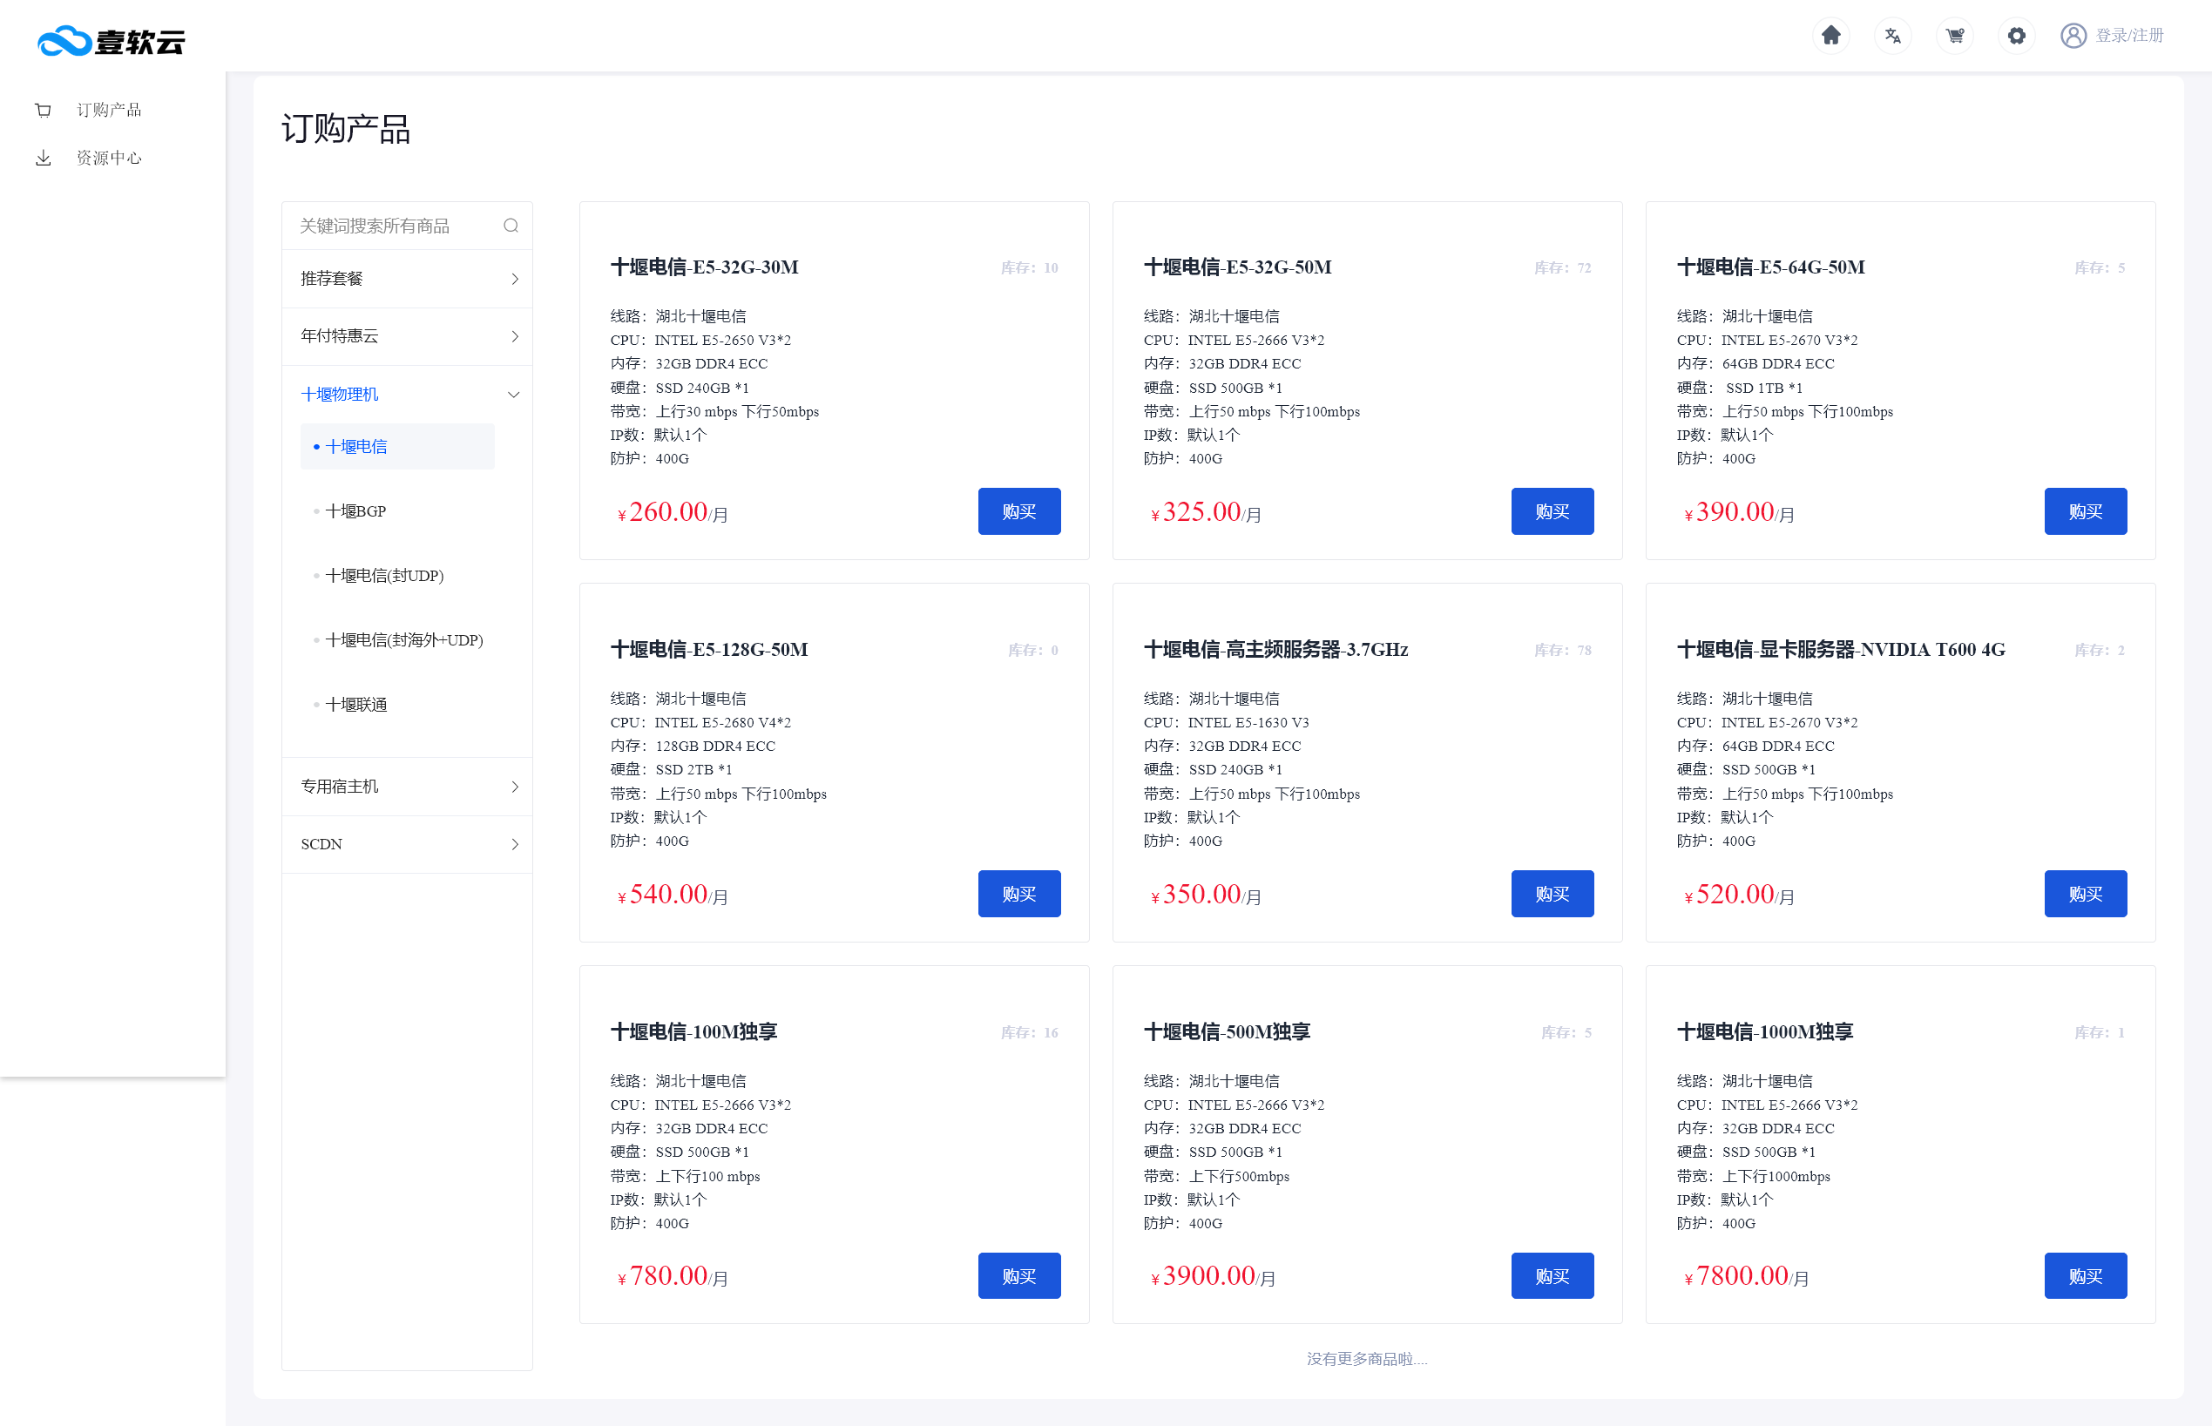Viewport: 2212px width, 1426px height.
Task: Select 十堰电信(封UDP) submenu item
Action: [384, 576]
